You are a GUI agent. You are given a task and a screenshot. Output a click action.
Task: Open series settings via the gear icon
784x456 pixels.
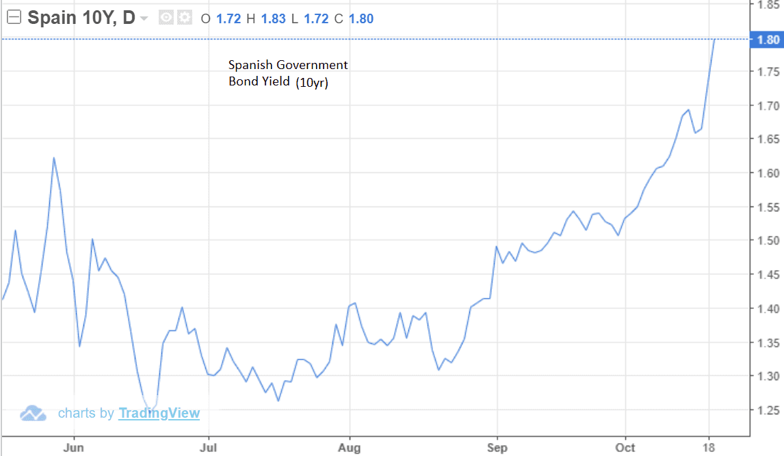point(184,18)
